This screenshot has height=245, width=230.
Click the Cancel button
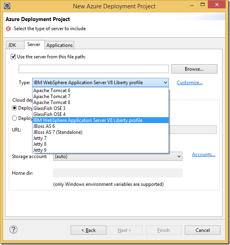[203, 230]
